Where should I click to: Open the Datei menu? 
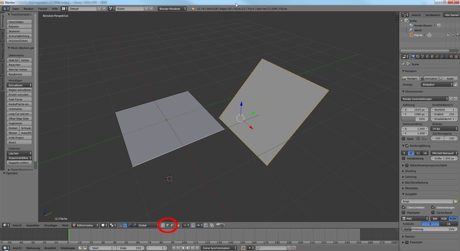click(15, 9)
